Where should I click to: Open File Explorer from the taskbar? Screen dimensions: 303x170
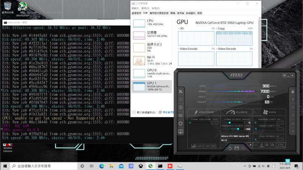coord(111,166)
